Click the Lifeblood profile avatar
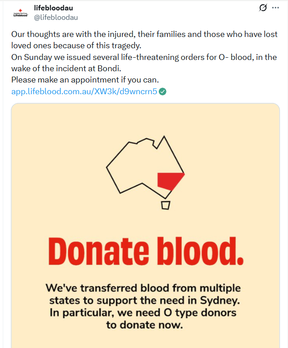This screenshot has height=348, width=288. 20,13
